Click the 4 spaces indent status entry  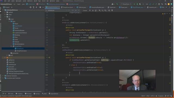coord(161,96)
